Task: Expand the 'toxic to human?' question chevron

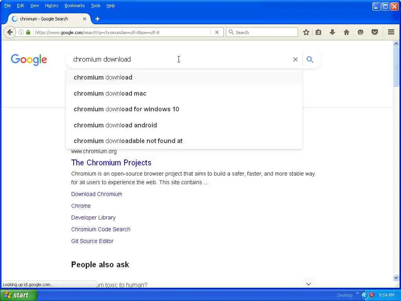Action: point(309,284)
